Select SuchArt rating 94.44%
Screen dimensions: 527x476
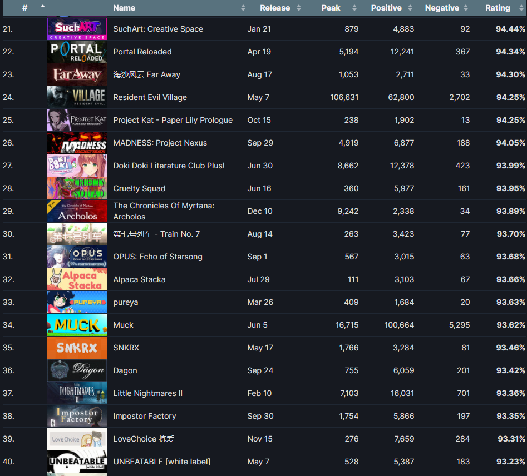(510, 29)
